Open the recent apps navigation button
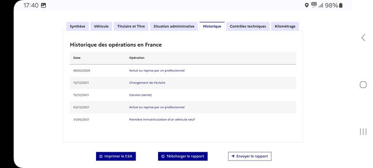 click(x=363, y=132)
